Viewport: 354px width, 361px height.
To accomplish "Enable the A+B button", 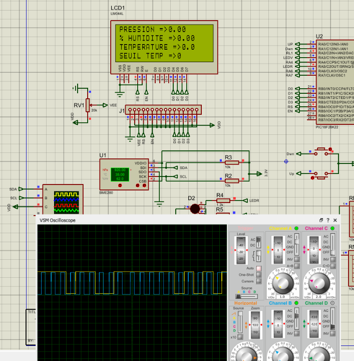I will [x=297, y=266].
